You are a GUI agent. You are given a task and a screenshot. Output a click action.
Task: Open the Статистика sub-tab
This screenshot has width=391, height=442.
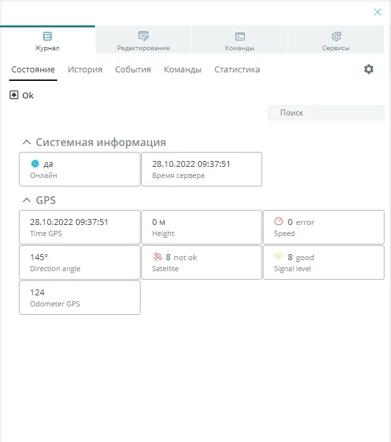237,70
